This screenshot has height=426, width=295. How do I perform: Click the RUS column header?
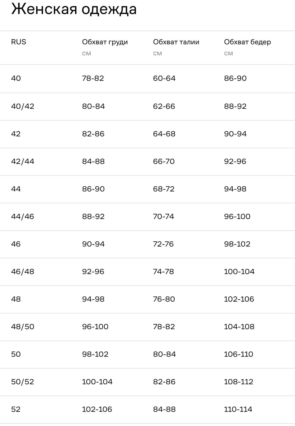19,42
